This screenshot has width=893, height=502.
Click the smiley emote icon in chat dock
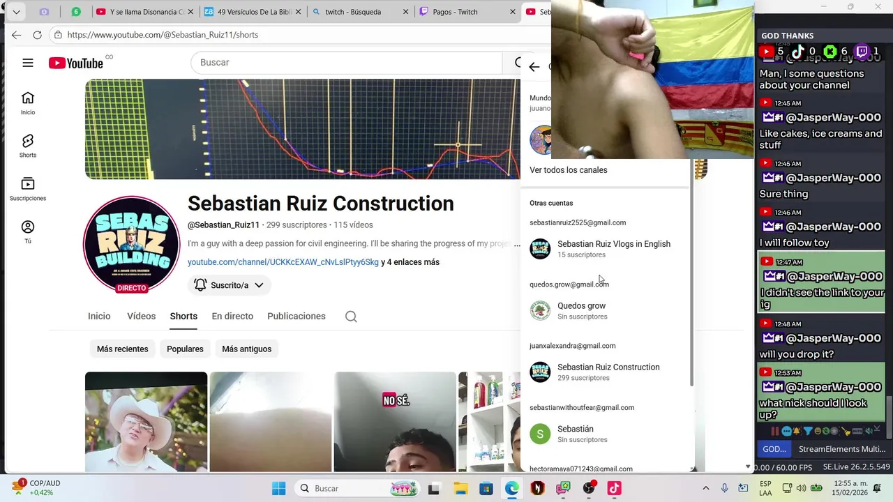(x=818, y=431)
